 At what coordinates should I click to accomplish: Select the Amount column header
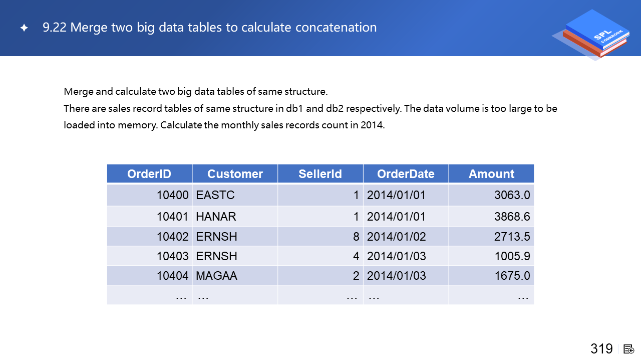[x=491, y=174]
